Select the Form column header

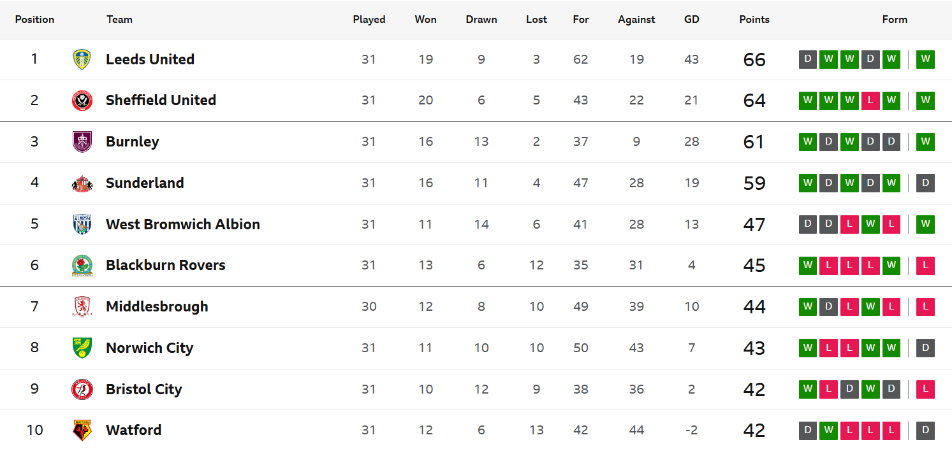[895, 19]
